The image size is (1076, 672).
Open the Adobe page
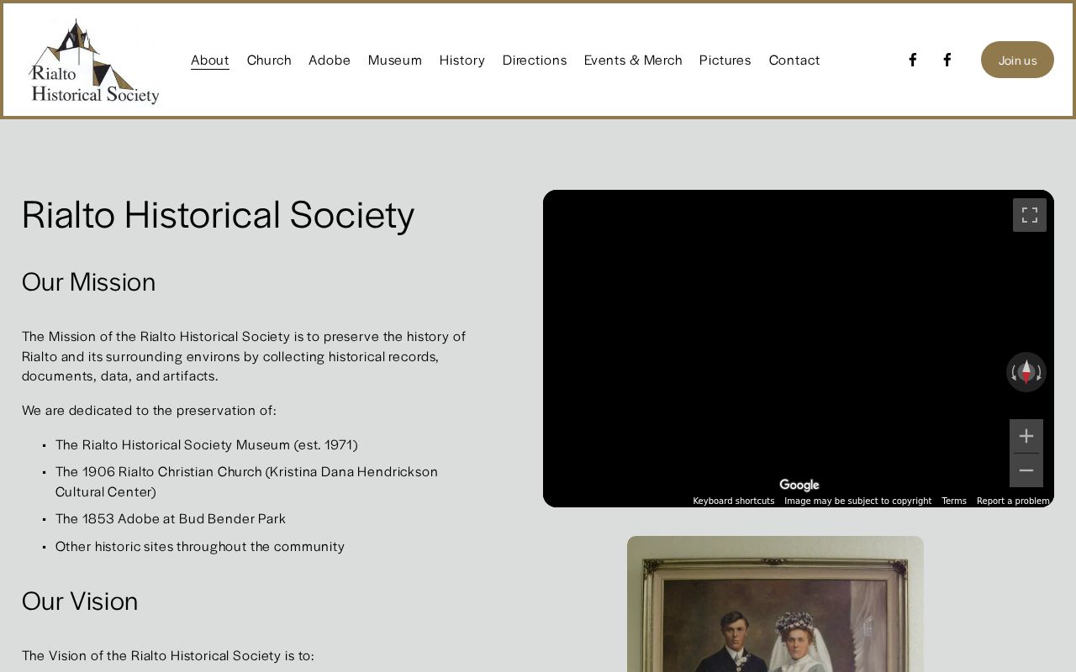(330, 60)
